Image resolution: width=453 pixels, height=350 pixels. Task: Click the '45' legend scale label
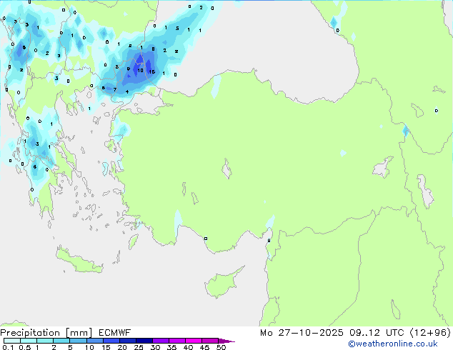coord(204,347)
